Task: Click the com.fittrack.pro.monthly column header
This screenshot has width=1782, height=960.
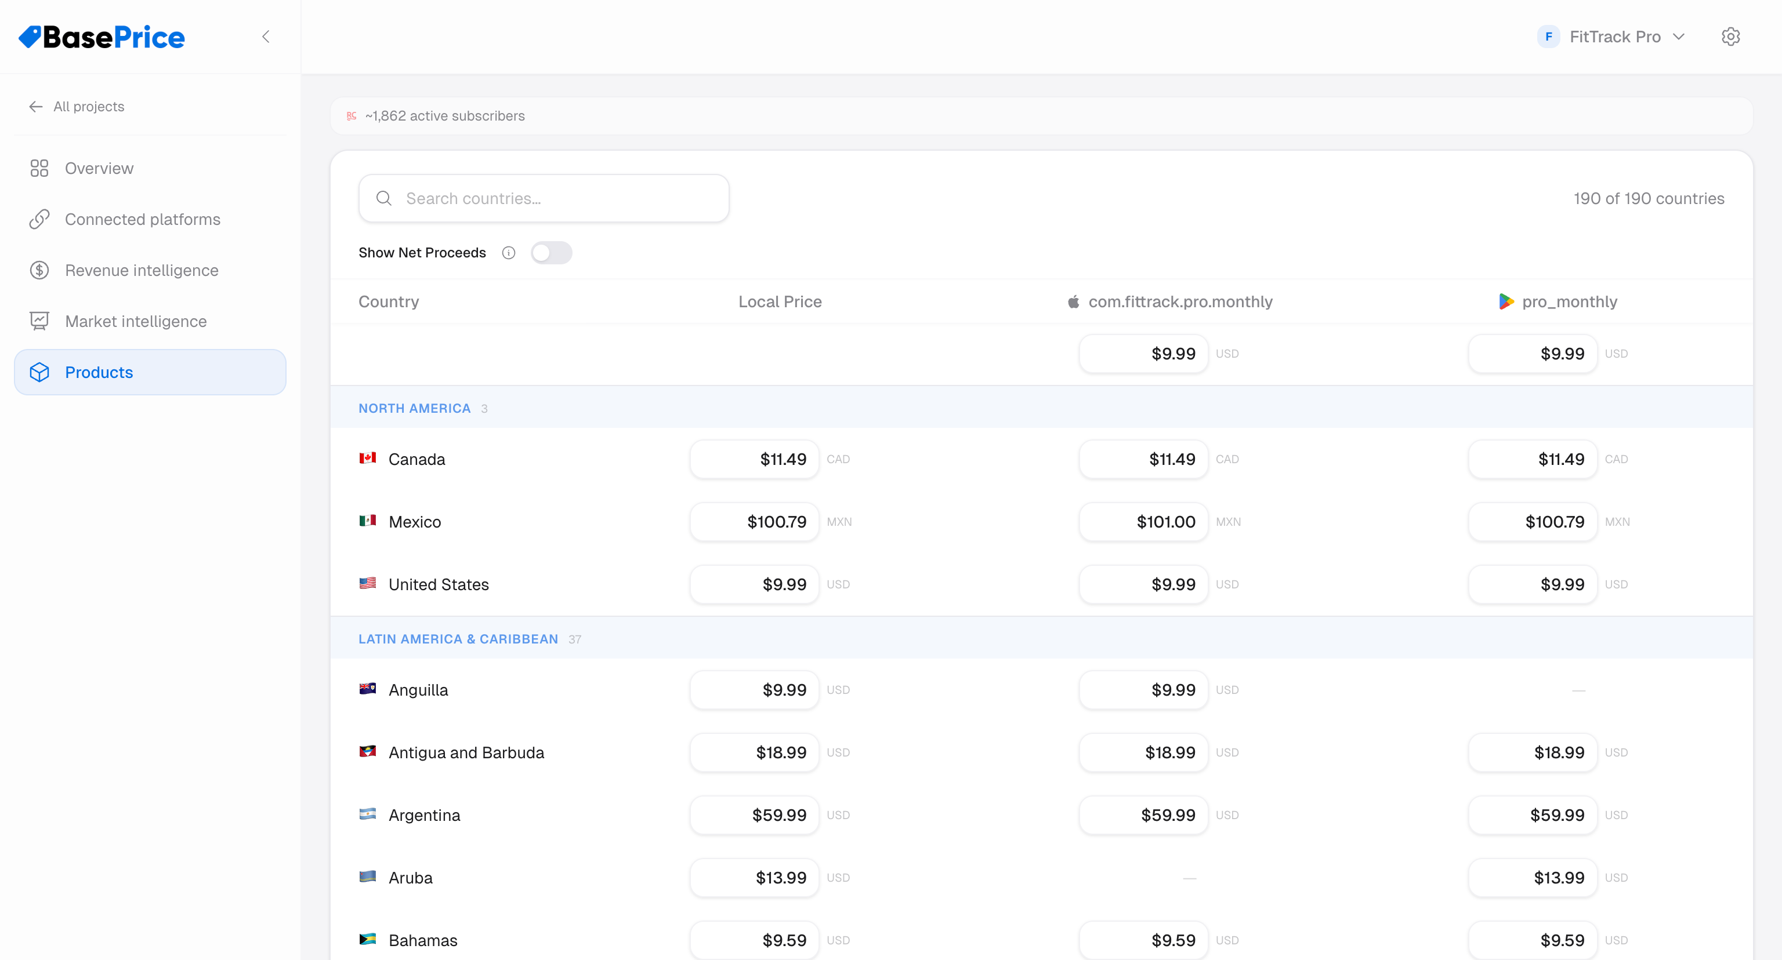Action: pos(1180,301)
